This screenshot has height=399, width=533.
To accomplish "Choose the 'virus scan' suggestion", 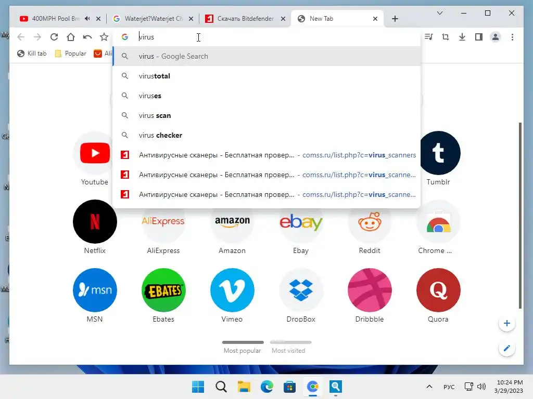I will pos(266,115).
